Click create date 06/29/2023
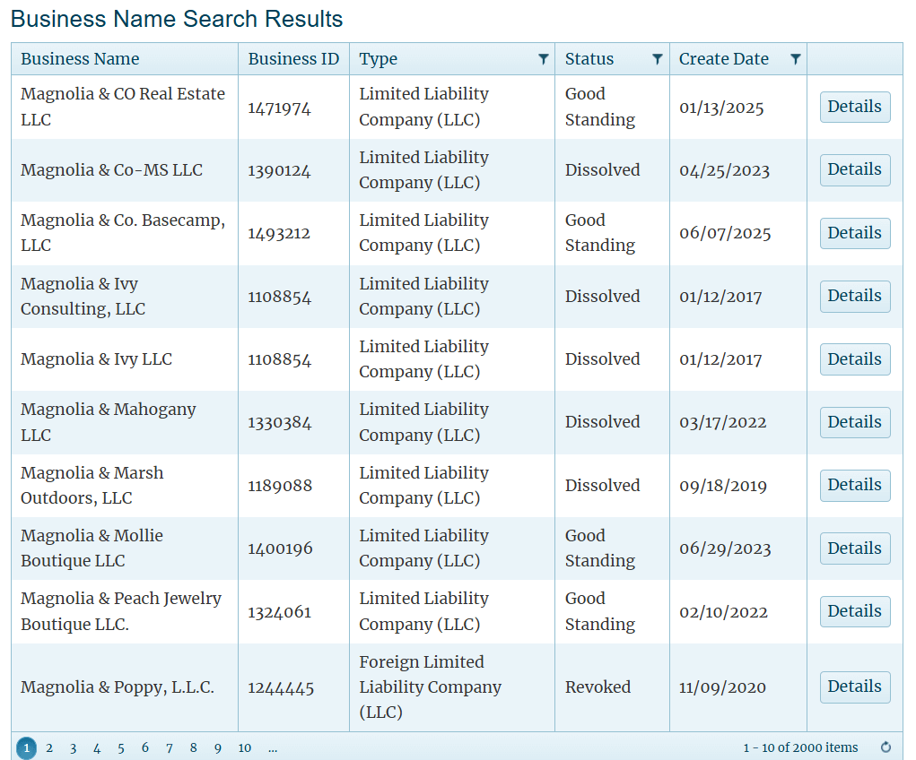 (725, 548)
